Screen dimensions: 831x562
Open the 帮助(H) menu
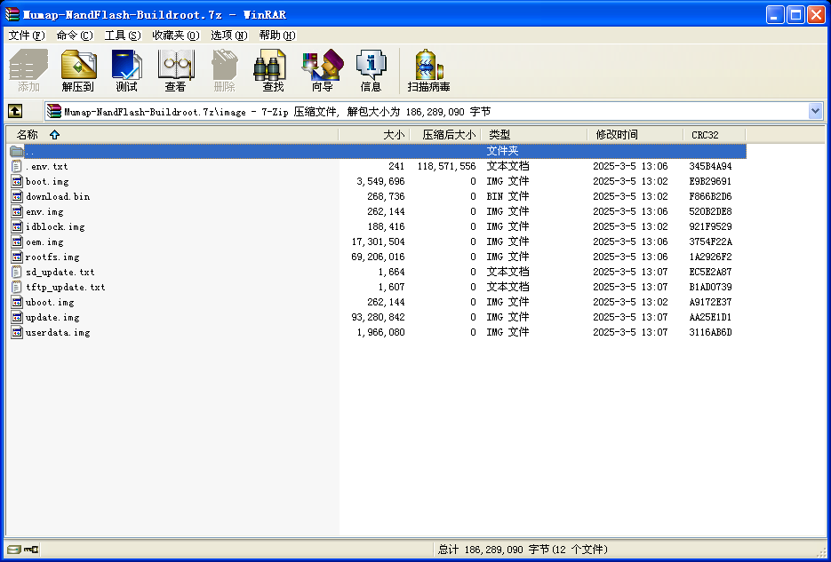pos(277,36)
